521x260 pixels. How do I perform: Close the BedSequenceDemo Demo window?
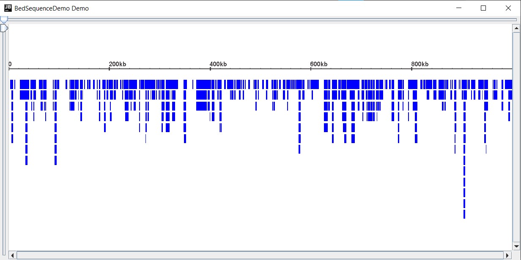[508, 8]
